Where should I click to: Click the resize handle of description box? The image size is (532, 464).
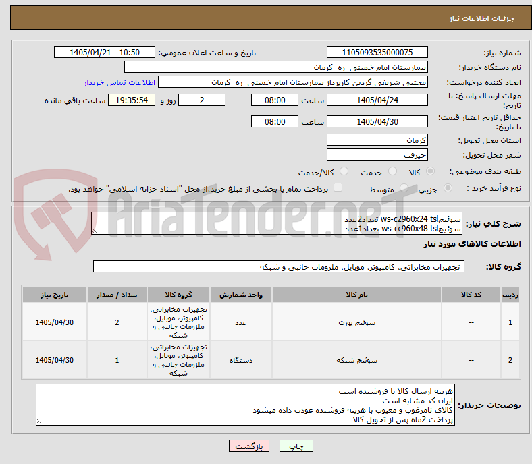click(x=95, y=231)
